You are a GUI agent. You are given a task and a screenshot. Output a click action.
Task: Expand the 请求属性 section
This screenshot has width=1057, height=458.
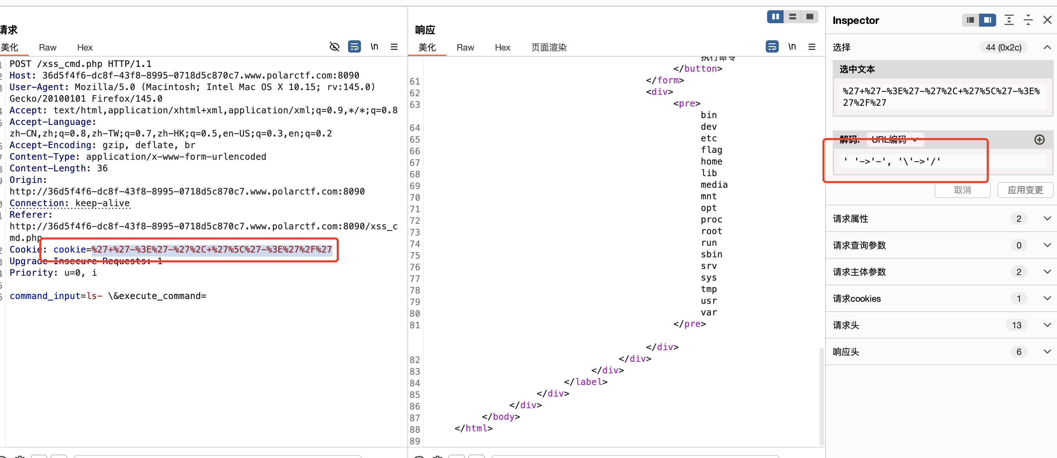pyautogui.click(x=1047, y=218)
